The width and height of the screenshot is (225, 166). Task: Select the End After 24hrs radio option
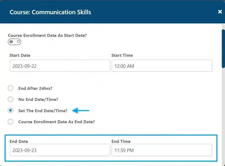(10, 88)
